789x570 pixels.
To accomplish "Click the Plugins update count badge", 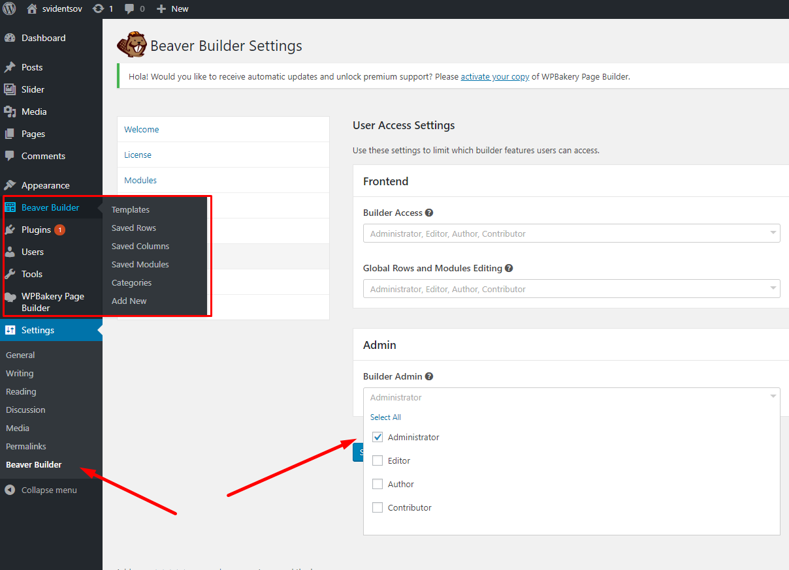I will 59,230.
